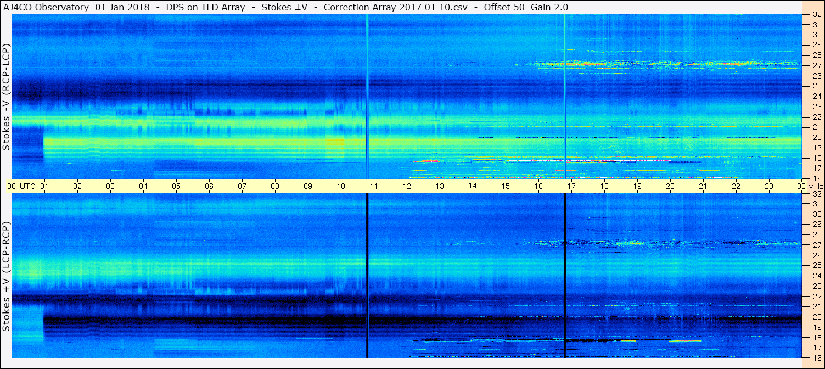Image resolution: width=825 pixels, height=369 pixels.
Task: Select the 26 MHz tick of the Stokes +V panel
Action: 817,255
